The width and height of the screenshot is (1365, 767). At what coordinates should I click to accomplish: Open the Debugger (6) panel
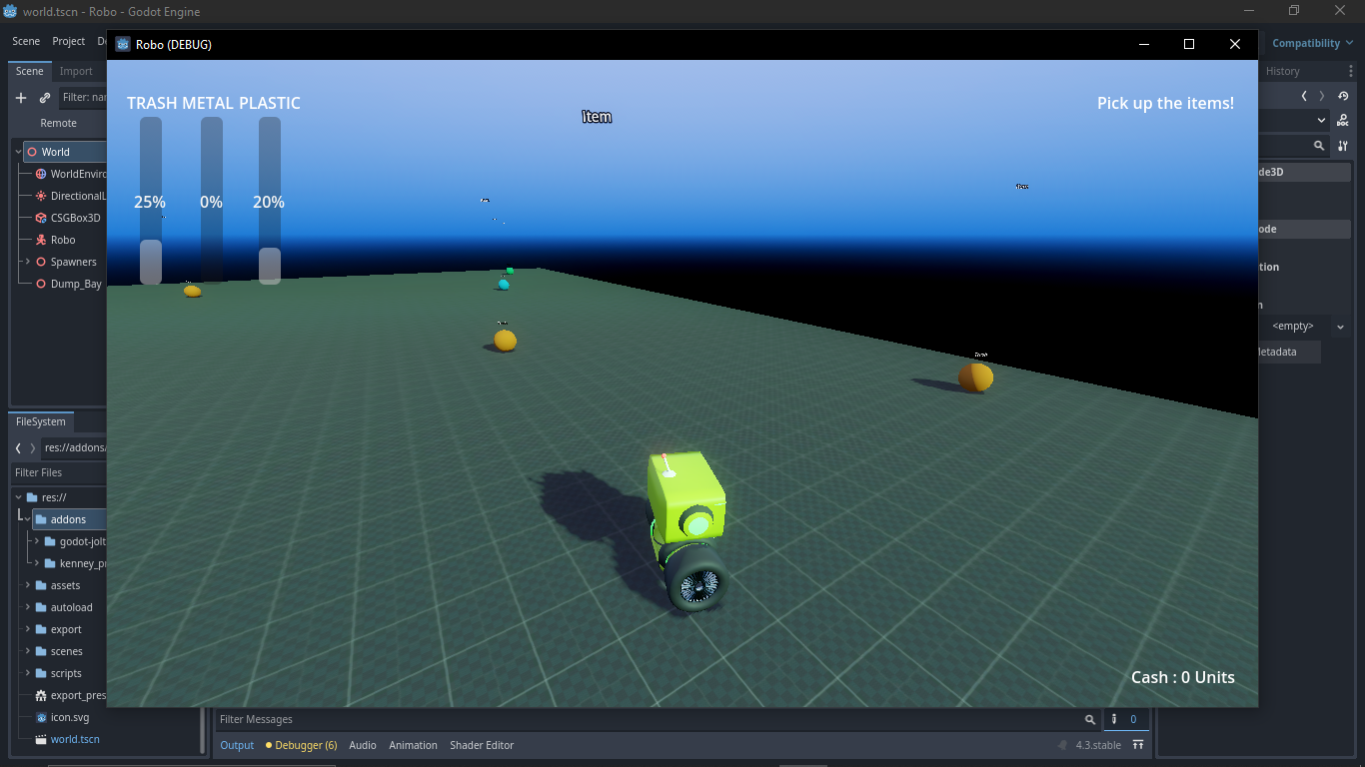point(301,745)
